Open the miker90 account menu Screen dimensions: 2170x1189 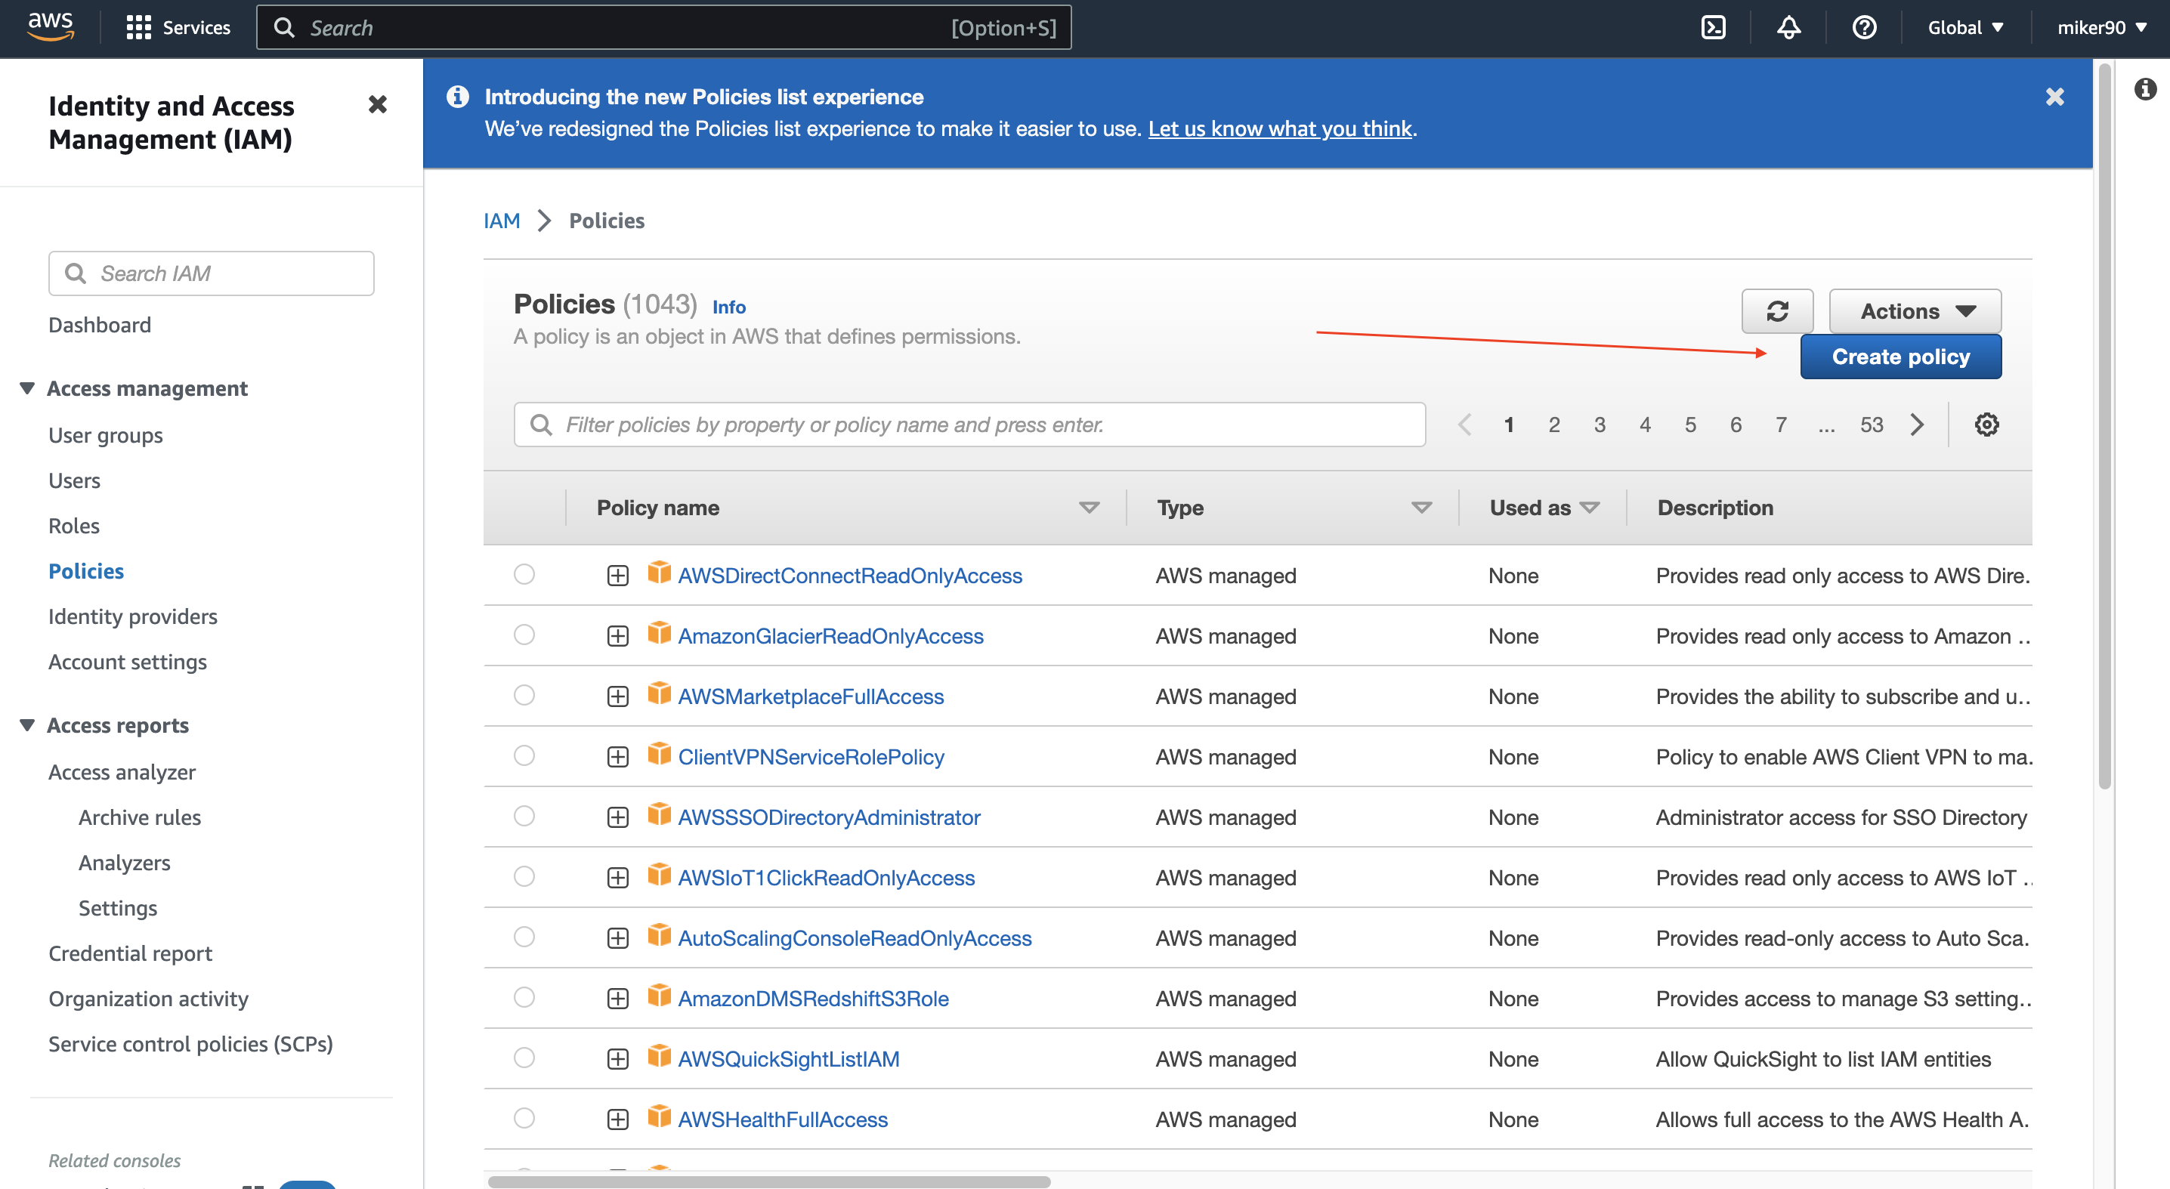point(2102,28)
